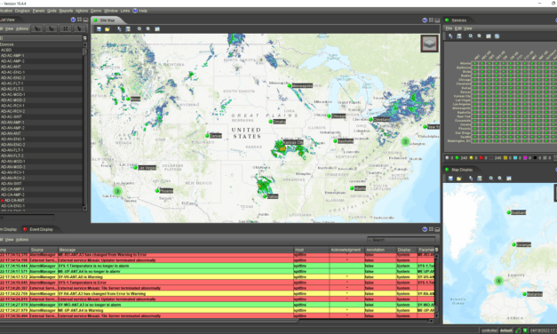Open the Displays menu

(x=22, y=11)
